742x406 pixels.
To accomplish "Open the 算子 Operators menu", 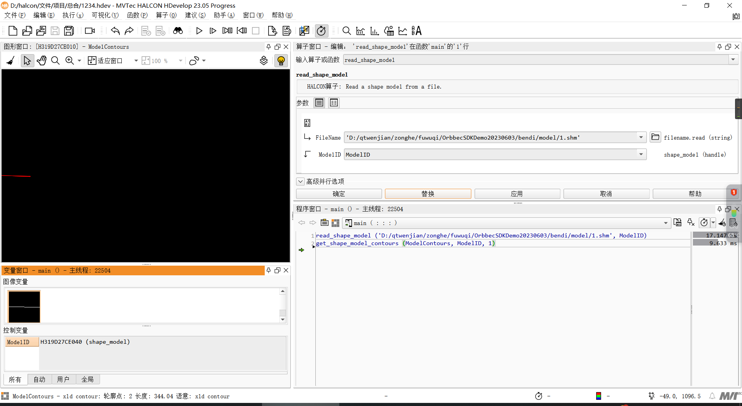I will [166, 15].
